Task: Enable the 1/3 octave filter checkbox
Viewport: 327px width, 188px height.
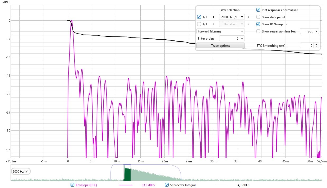Action: (x=199, y=24)
